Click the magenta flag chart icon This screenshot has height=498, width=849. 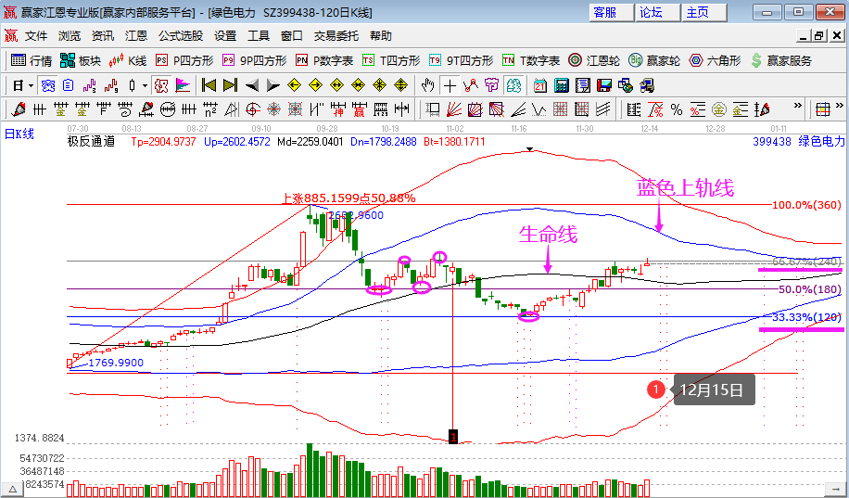(x=183, y=85)
